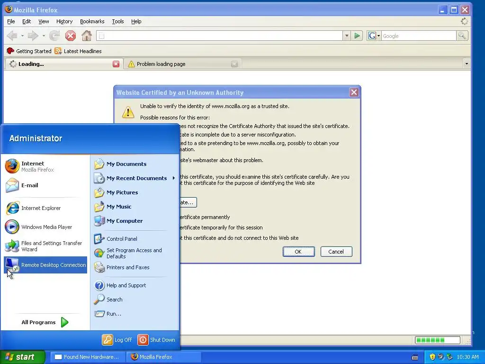Open the View menu
Screen dimensions: 485x364
tap(44, 21)
